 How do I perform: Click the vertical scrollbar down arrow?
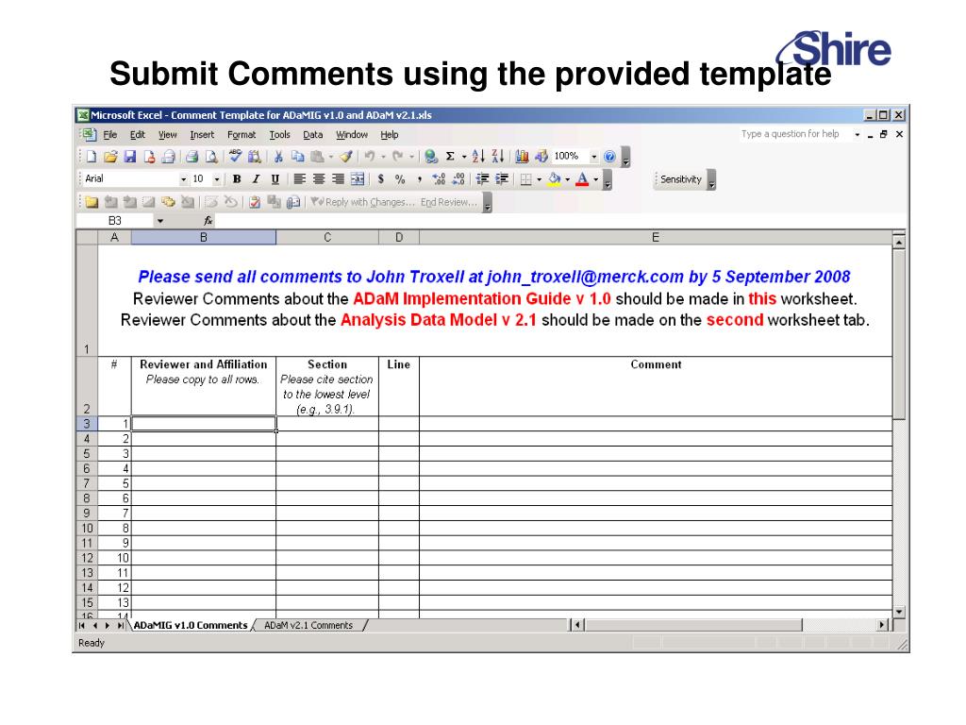pyautogui.click(x=899, y=612)
